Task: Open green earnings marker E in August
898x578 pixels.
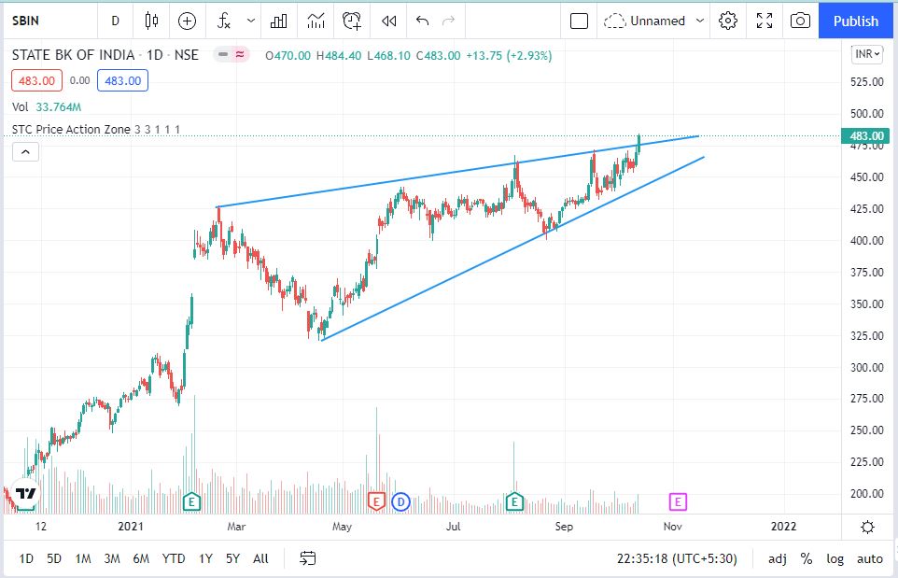Action: click(x=514, y=502)
